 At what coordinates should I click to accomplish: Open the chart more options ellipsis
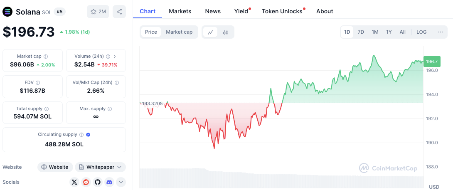click(x=440, y=32)
